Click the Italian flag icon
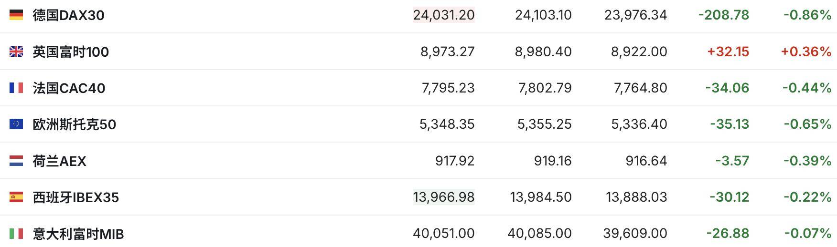The image size is (837, 247). (x=16, y=234)
